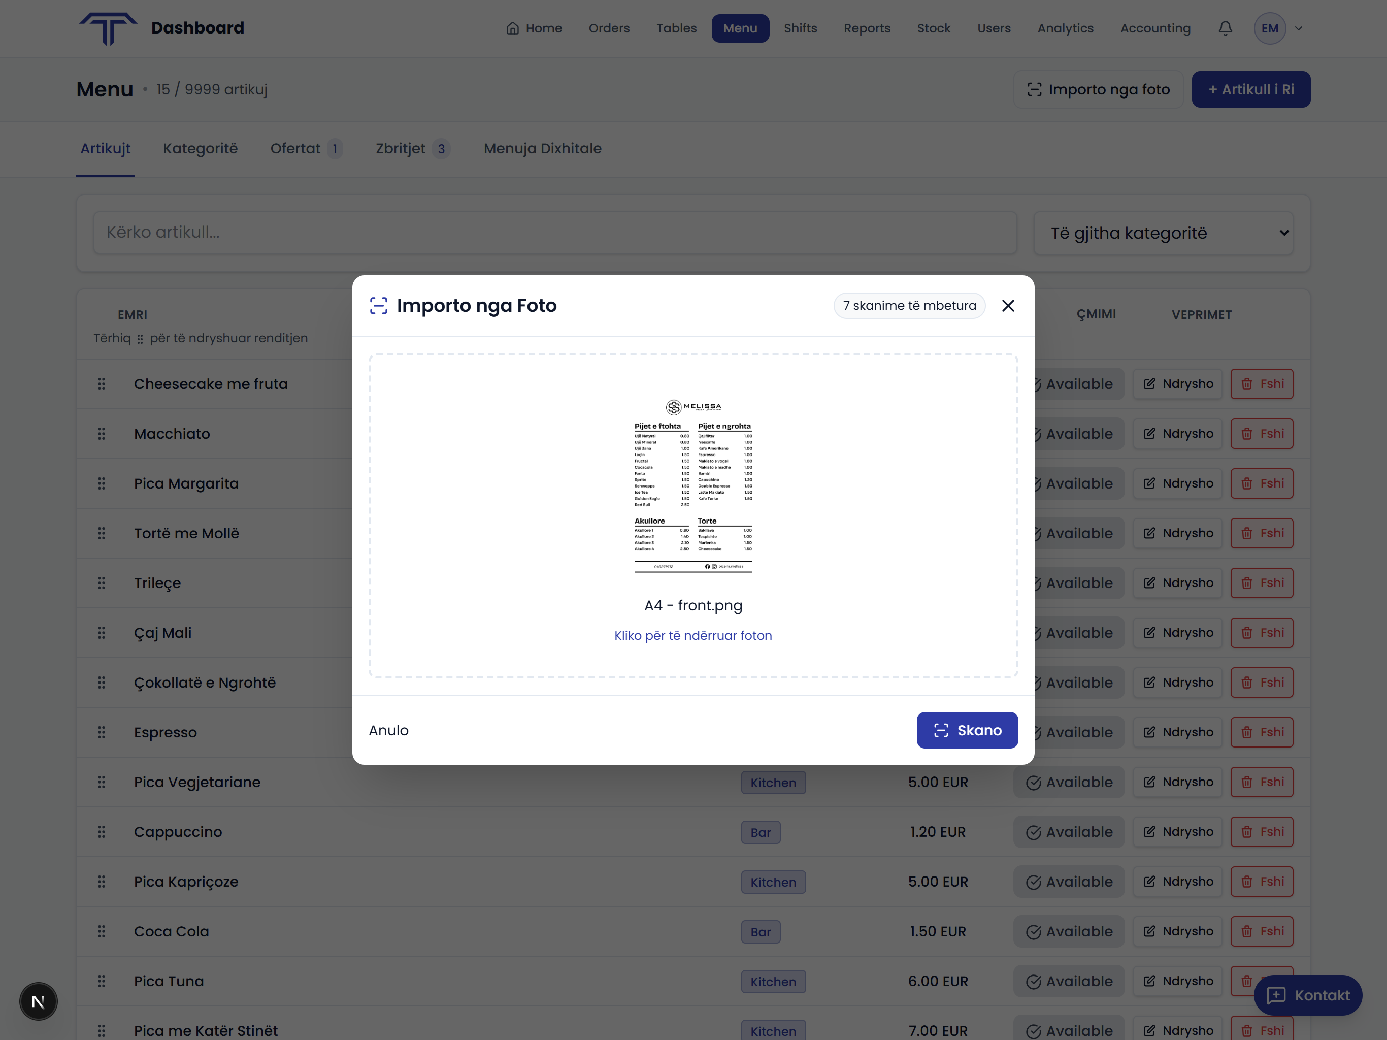The image size is (1387, 1040).
Task: Click the Kërko artikull search field
Action: tap(555, 233)
